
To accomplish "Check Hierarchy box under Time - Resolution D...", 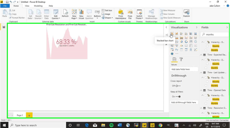I will 206,113.
